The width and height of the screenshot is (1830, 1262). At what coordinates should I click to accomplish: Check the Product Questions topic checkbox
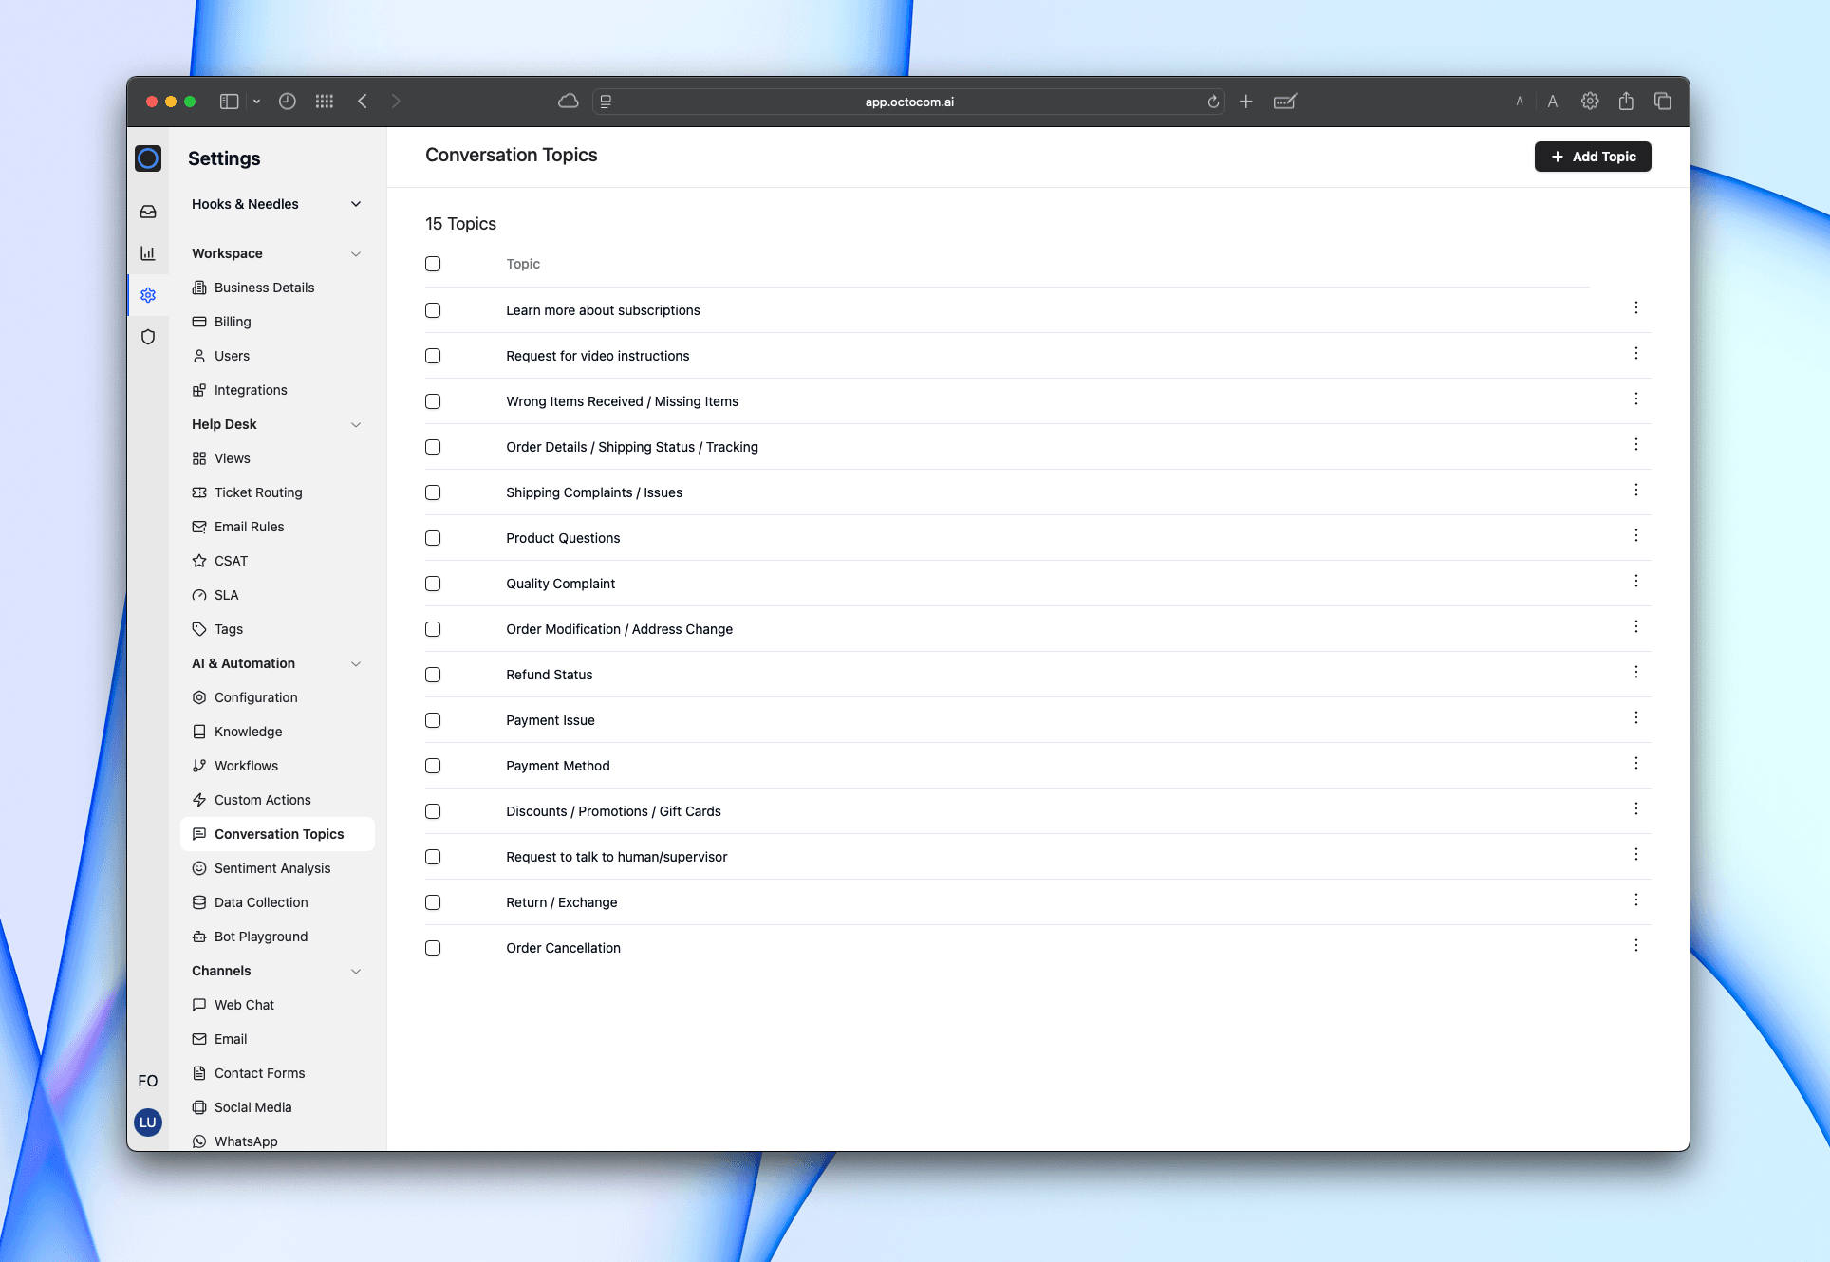(x=433, y=538)
